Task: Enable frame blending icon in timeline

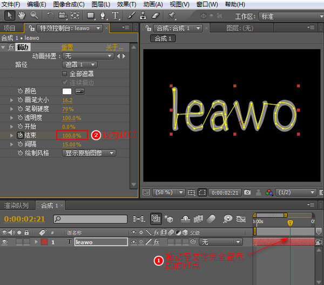Action: [x=198, y=219]
